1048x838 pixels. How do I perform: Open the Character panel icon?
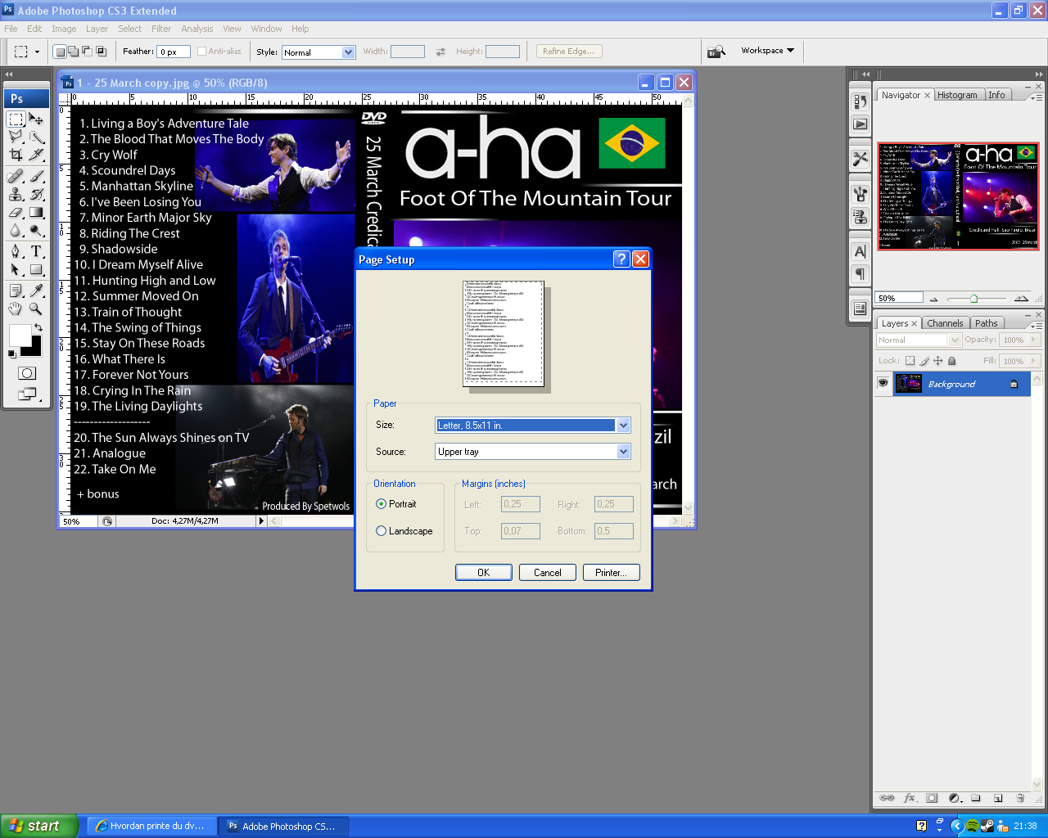click(860, 251)
